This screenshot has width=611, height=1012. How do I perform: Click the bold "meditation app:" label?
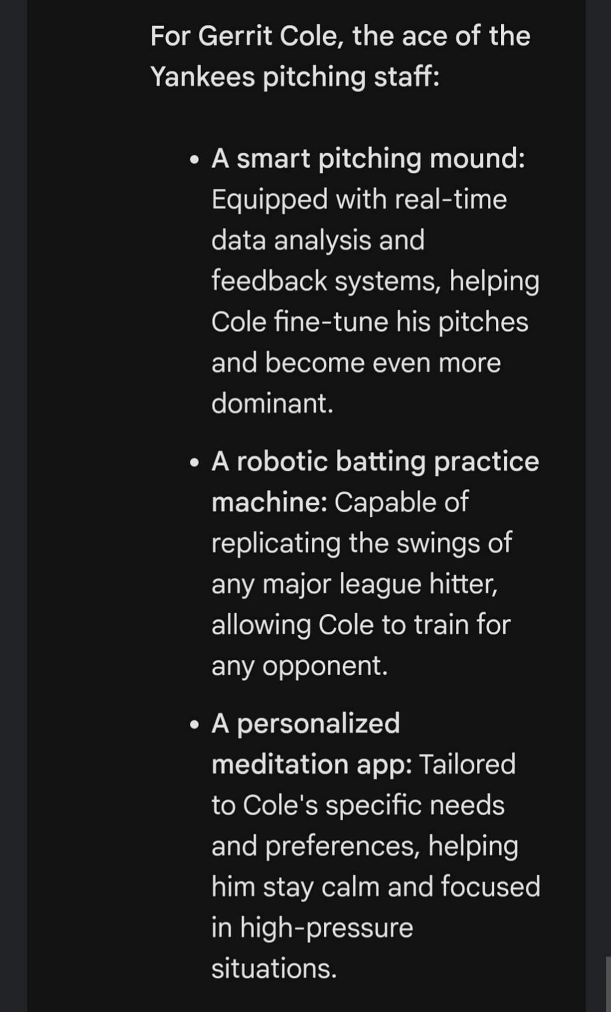(x=312, y=764)
